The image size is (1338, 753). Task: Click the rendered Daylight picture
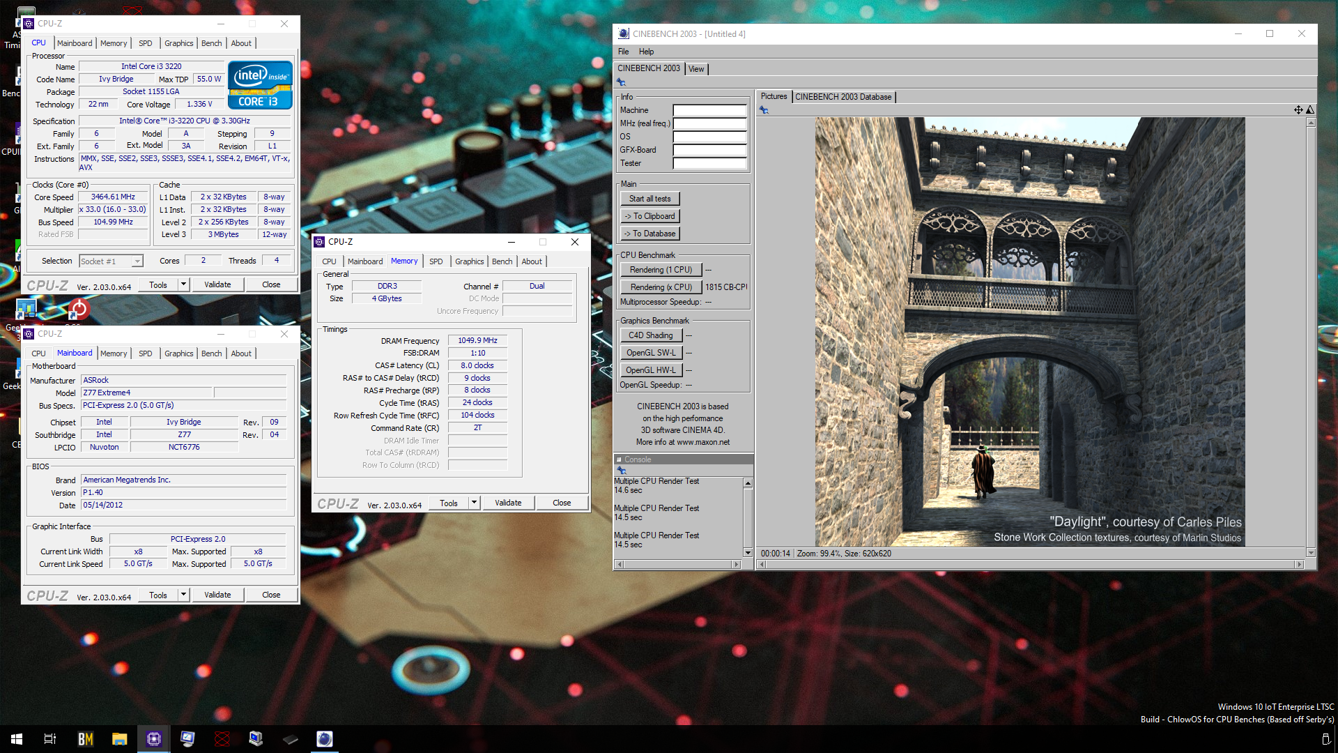(1029, 331)
